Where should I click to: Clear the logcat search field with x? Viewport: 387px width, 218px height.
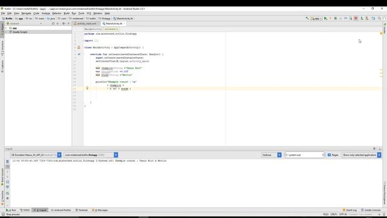[324, 155]
